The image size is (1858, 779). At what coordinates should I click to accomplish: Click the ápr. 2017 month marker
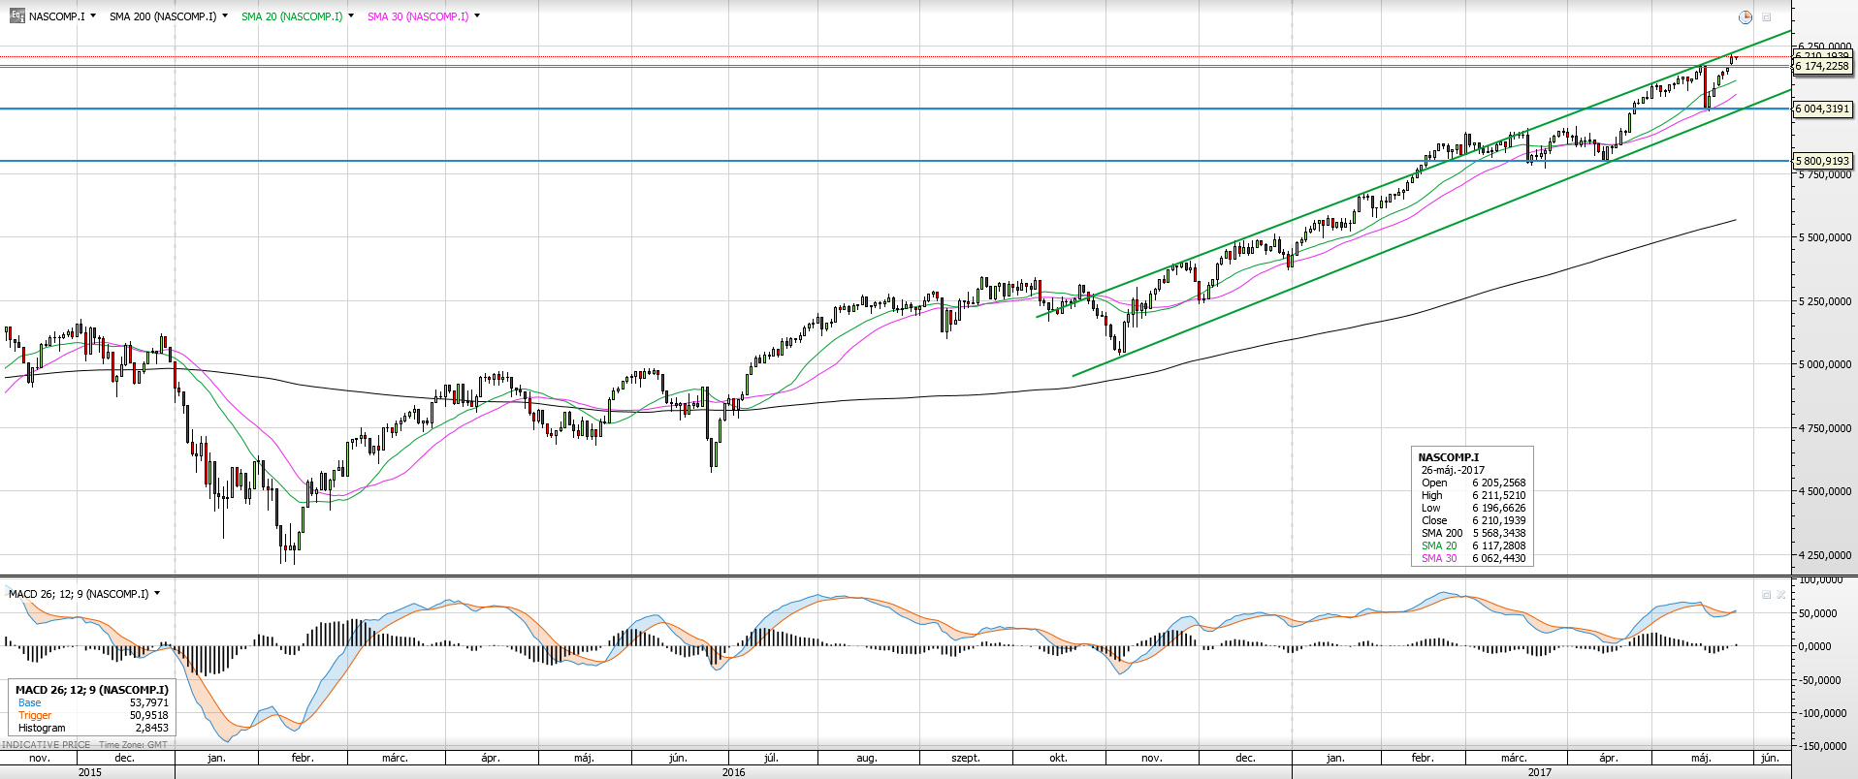click(1608, 758)
